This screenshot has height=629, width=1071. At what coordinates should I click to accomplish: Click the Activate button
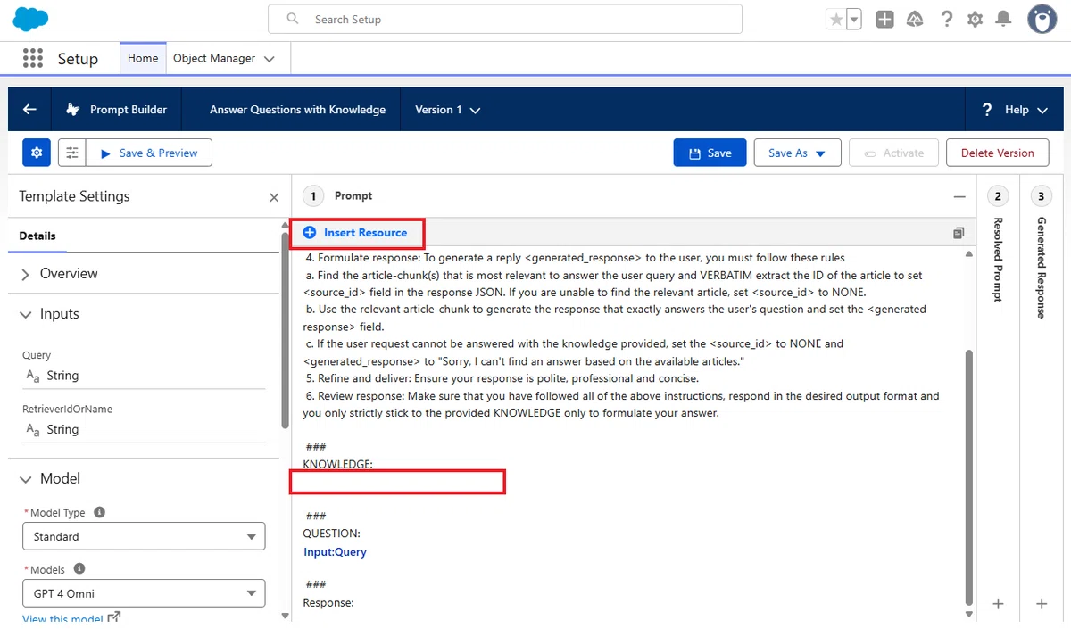click(893, 153)
